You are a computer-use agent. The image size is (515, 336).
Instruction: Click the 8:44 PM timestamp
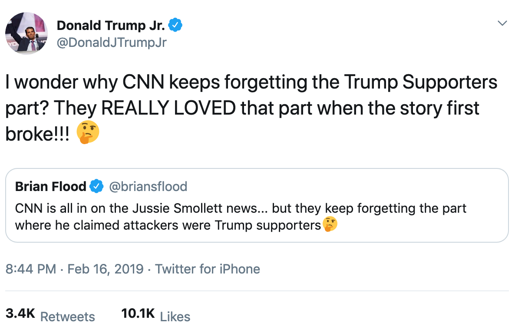(x=31, y=269)
